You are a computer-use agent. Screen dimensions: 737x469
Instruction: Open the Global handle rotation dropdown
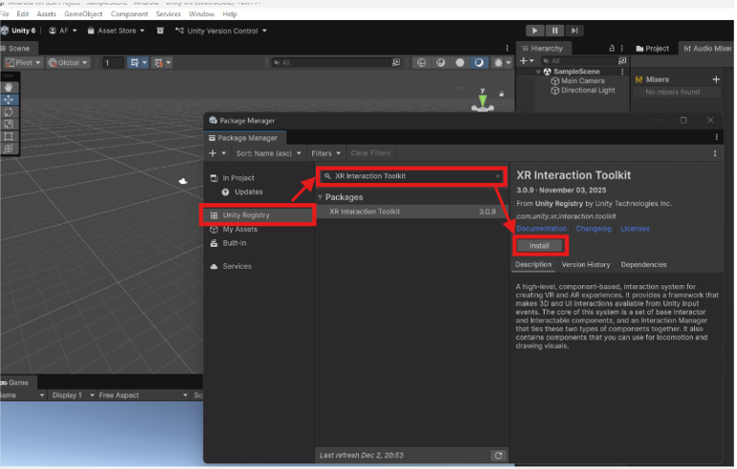68,62
